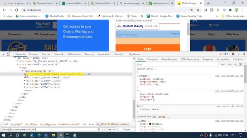The image size is (247, 138).
Task: Bookmark this page with the star icon
Action: (198, 10)
